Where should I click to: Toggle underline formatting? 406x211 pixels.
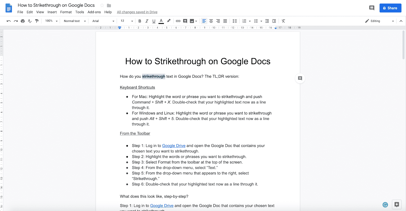pyautogui.click(x=154, y=21)
